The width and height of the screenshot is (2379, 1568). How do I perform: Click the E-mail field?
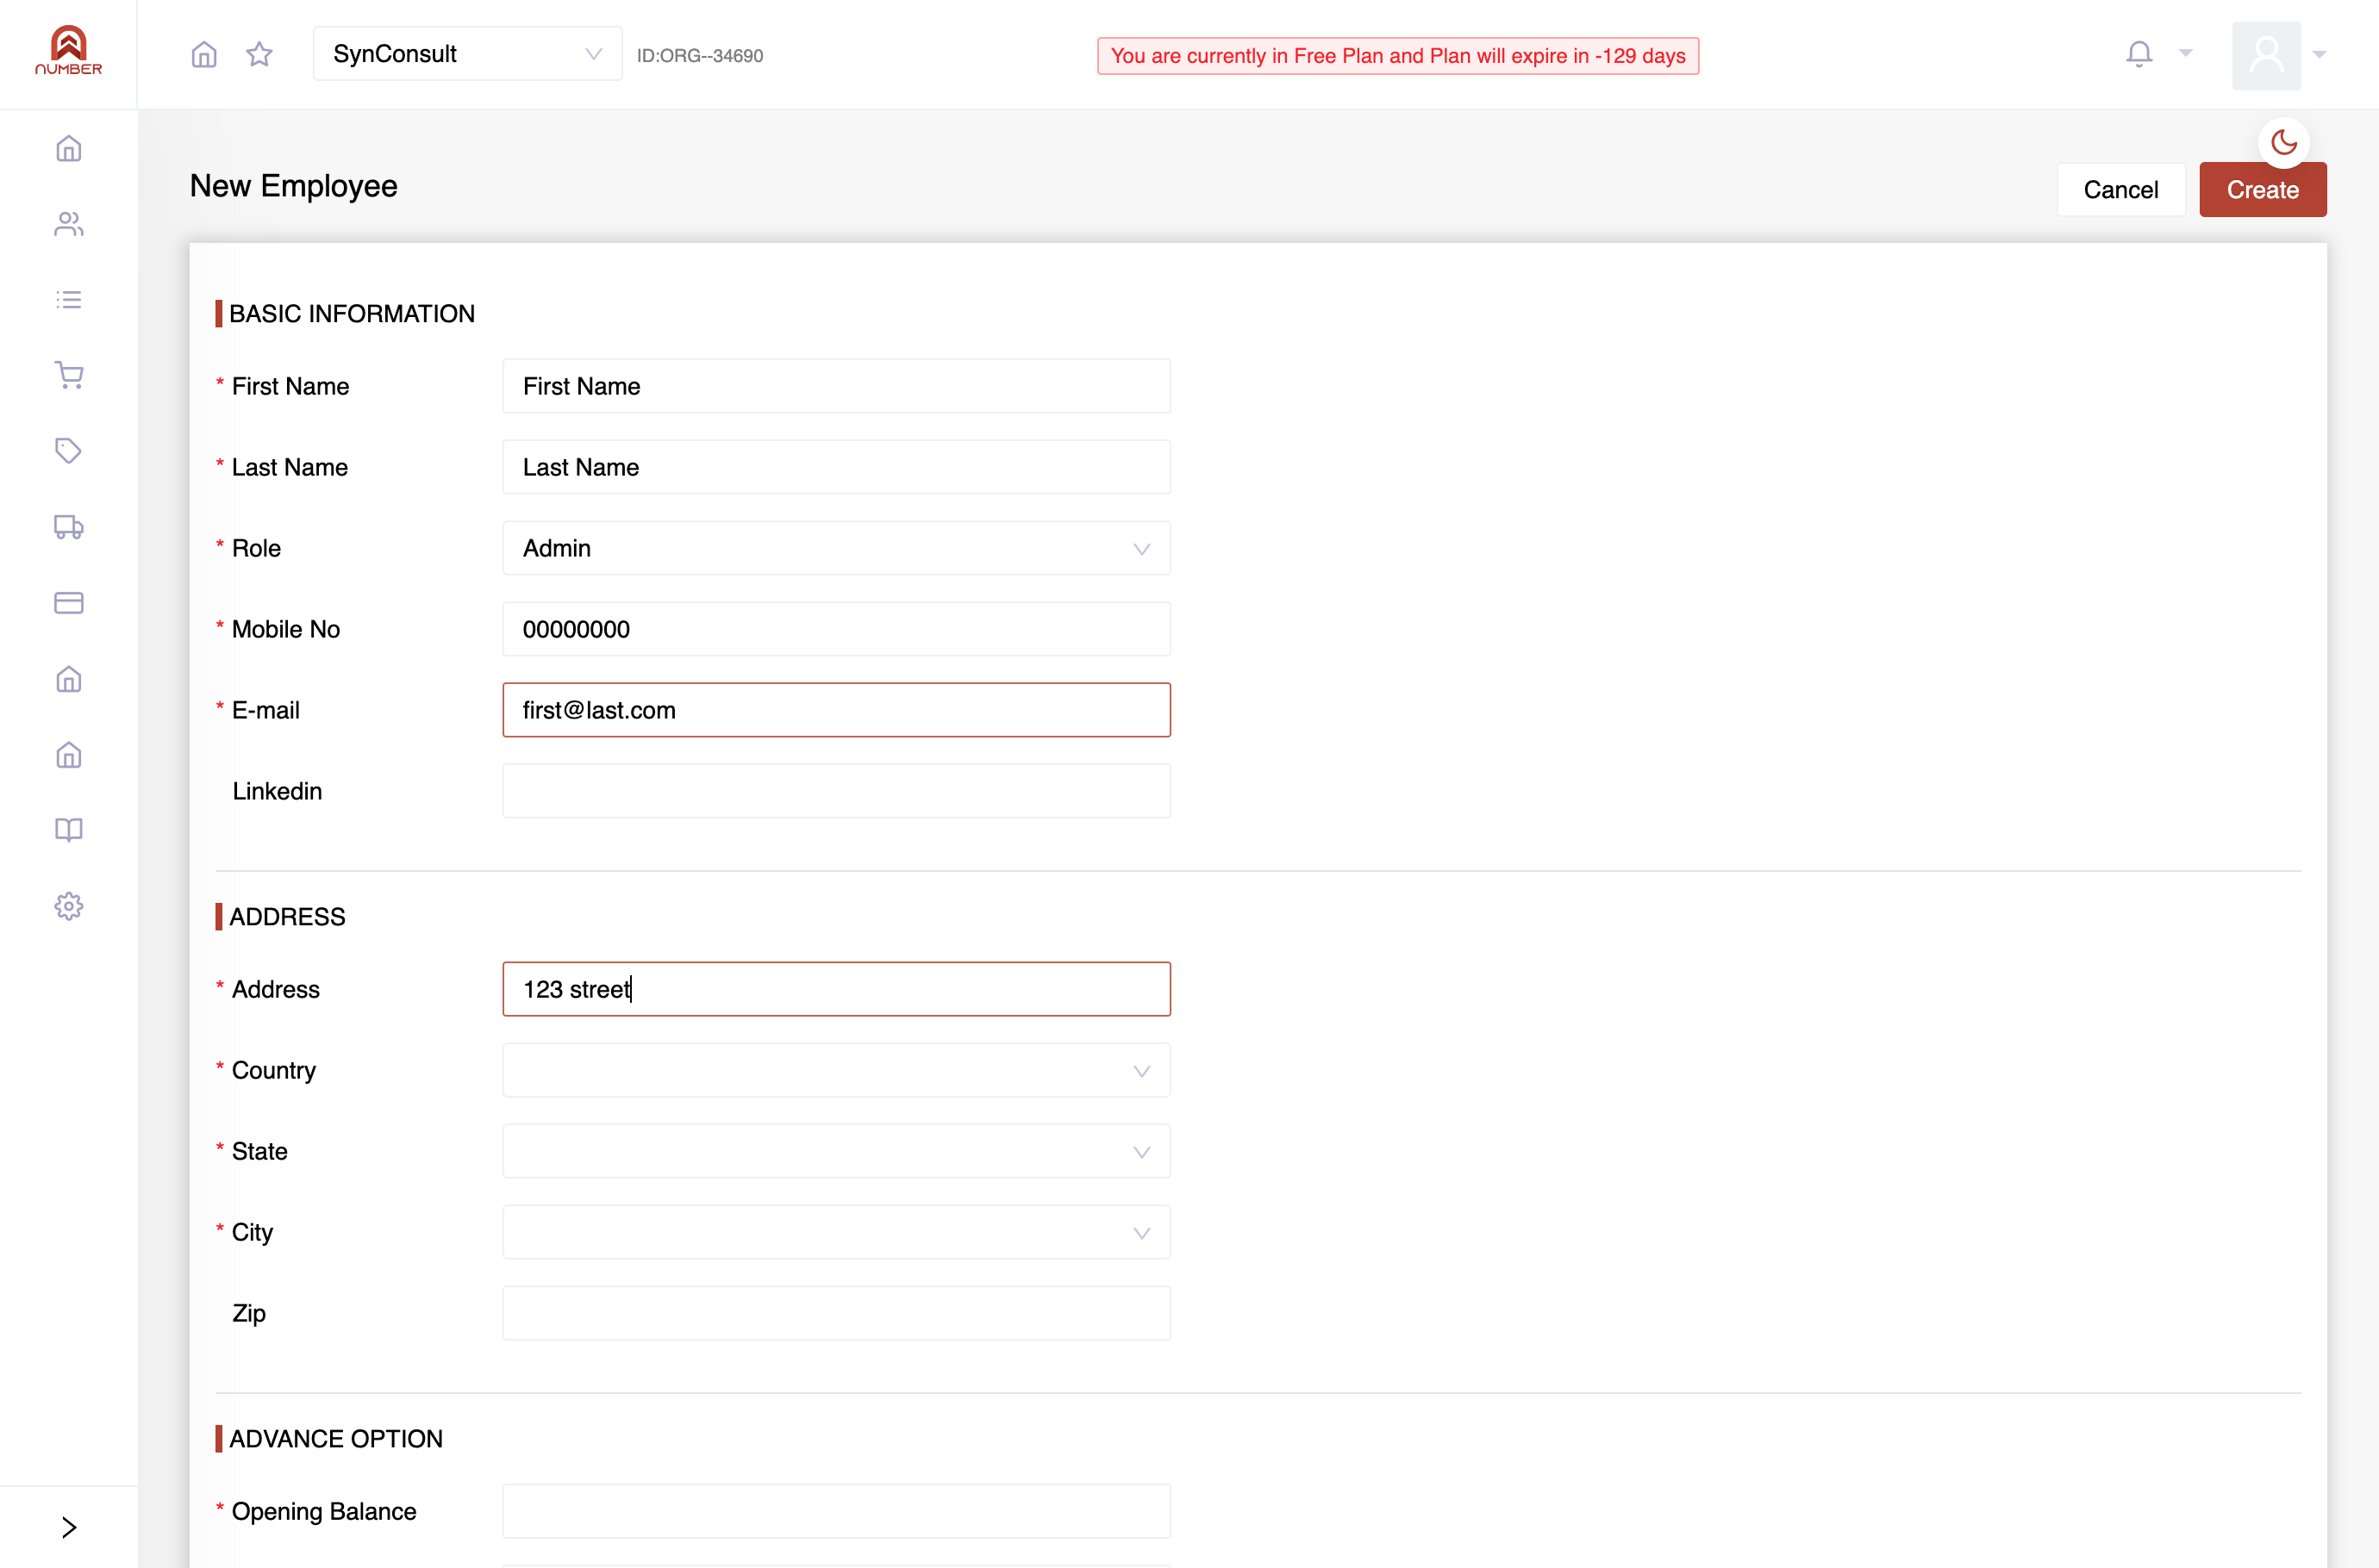tap(836, 710)
